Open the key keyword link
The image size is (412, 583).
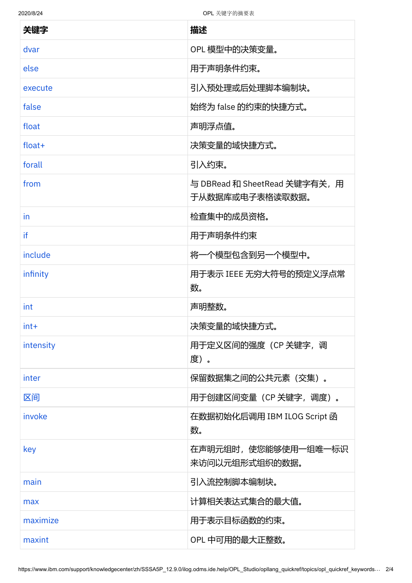coord(30,449)
